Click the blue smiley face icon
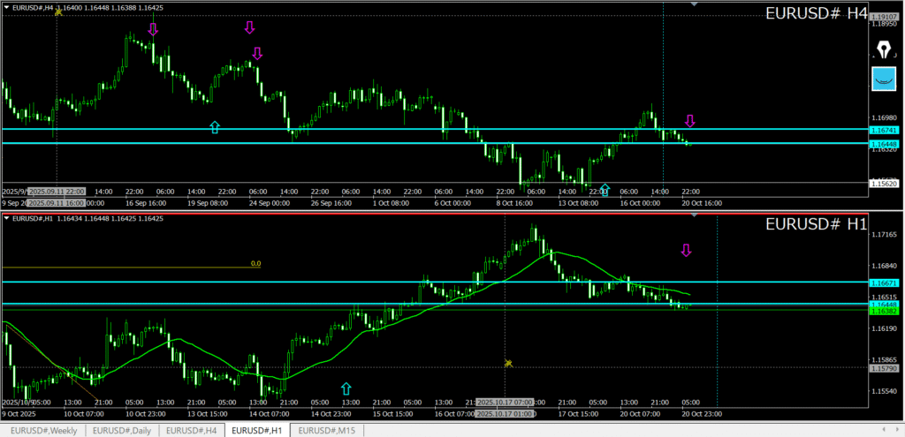The height and width of the screenshot is (437, 905). pyautogui.click(x=883, y=79)
